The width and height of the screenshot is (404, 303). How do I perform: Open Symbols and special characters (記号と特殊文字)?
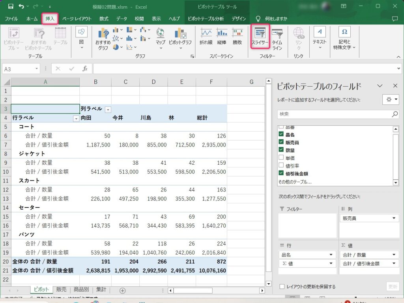pyautogui.click(x=344, y=38)
